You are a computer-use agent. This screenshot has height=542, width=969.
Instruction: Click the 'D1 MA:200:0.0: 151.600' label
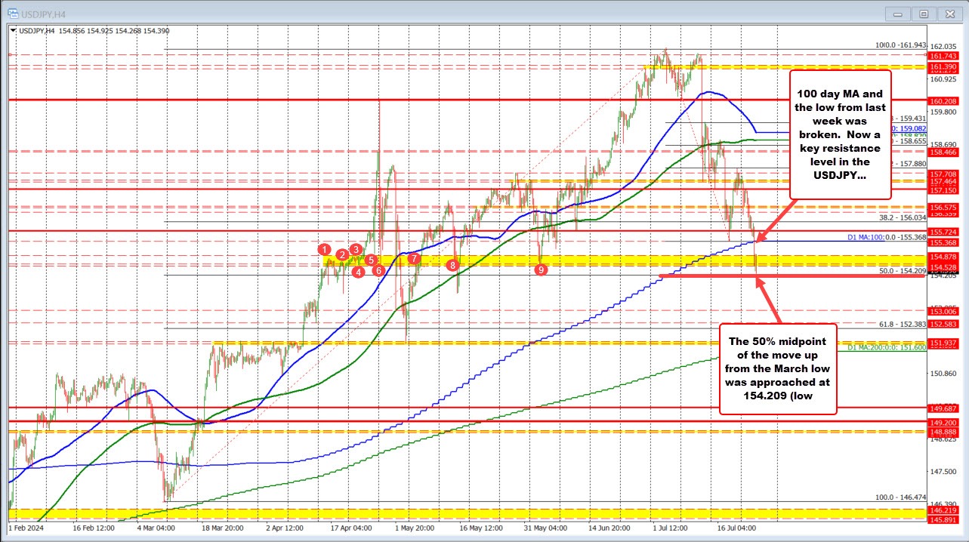pos(885,347)
